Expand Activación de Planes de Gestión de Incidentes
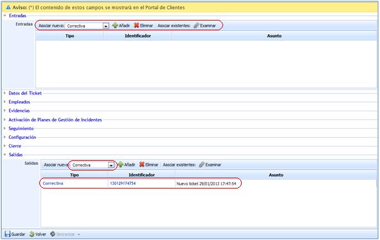Image resolution: width=380 pixels, height=240 pixels. tap(55, 120)
